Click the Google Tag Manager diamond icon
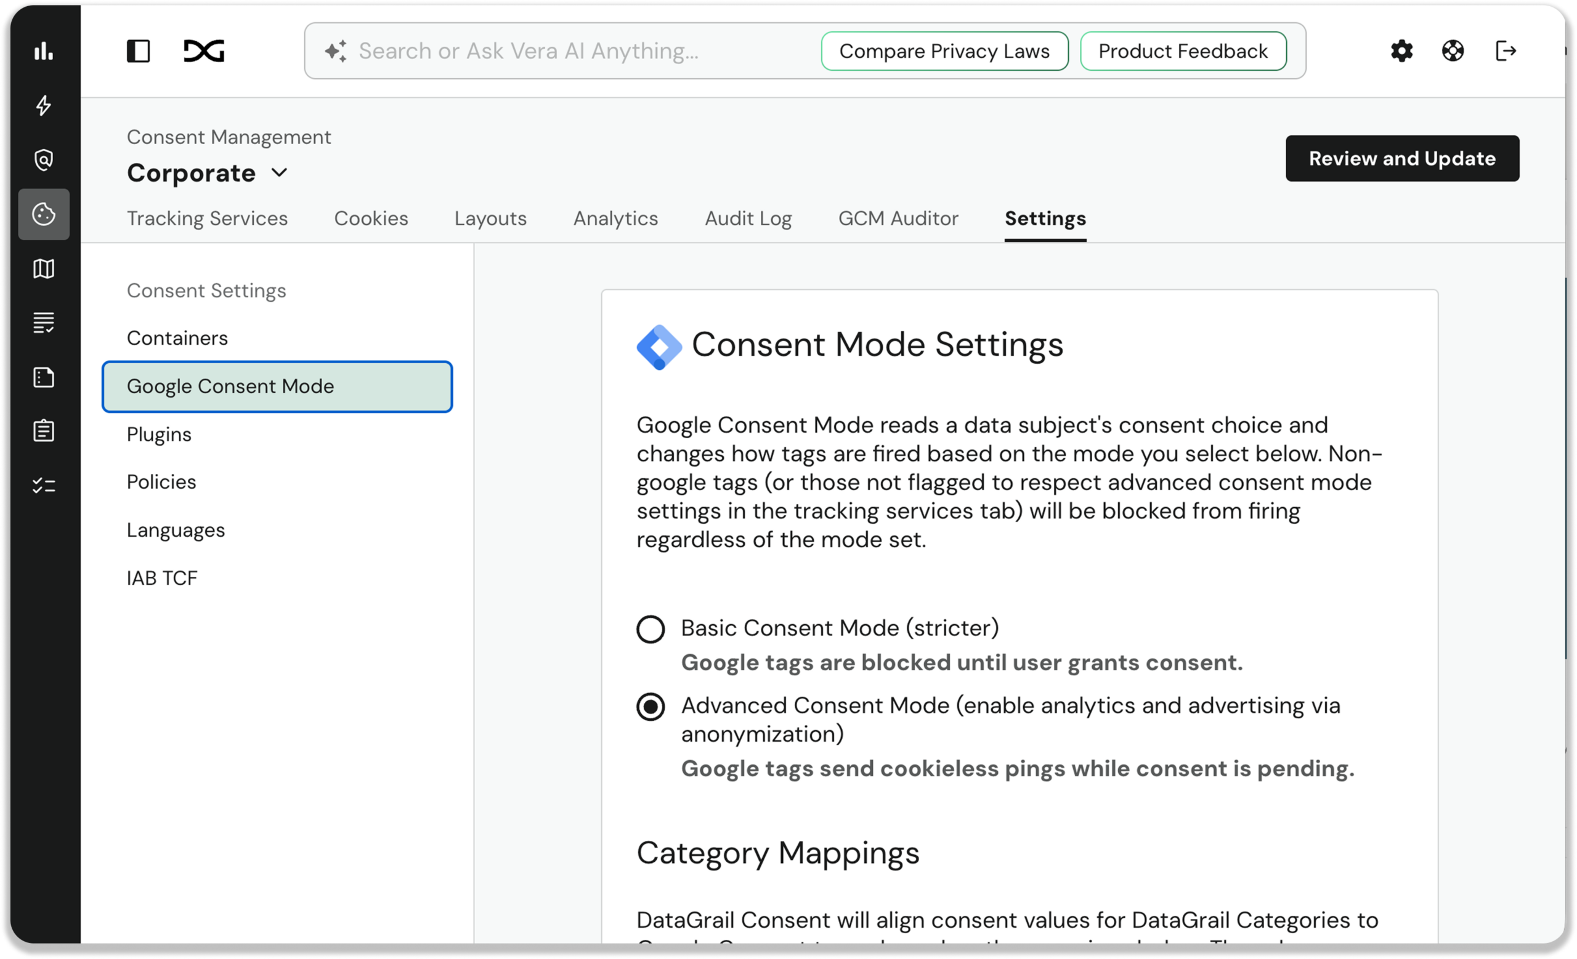1577x959 pixels. coord(659,347)
